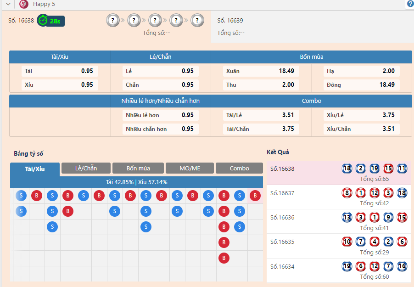This screenshot has height=287, width=414.
Task: Click the green countdown timer icon
Action: (x=43, y=20)
